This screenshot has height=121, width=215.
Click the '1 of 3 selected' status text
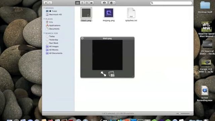click(118, 114)
